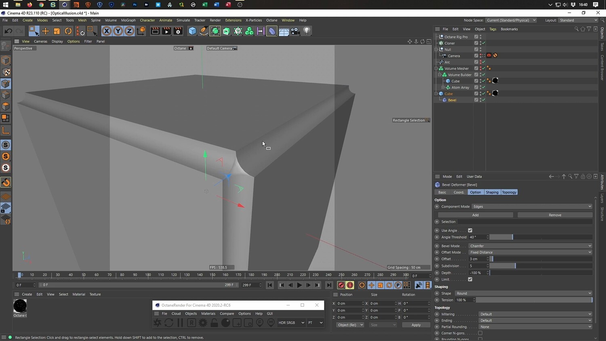Uncheck the Limit checkbox

pyautogui.click(x=470, y=279)
